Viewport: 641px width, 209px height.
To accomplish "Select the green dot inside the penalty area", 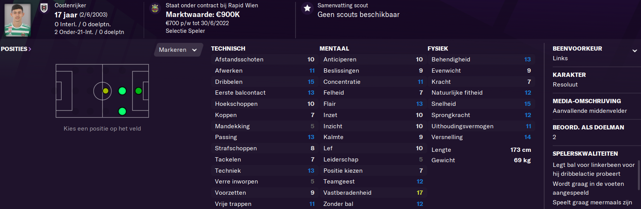I will pyautogui.click(x=138, y=91).
